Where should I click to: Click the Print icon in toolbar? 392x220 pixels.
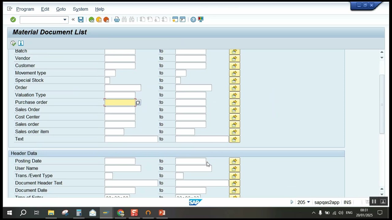[117, 20]
